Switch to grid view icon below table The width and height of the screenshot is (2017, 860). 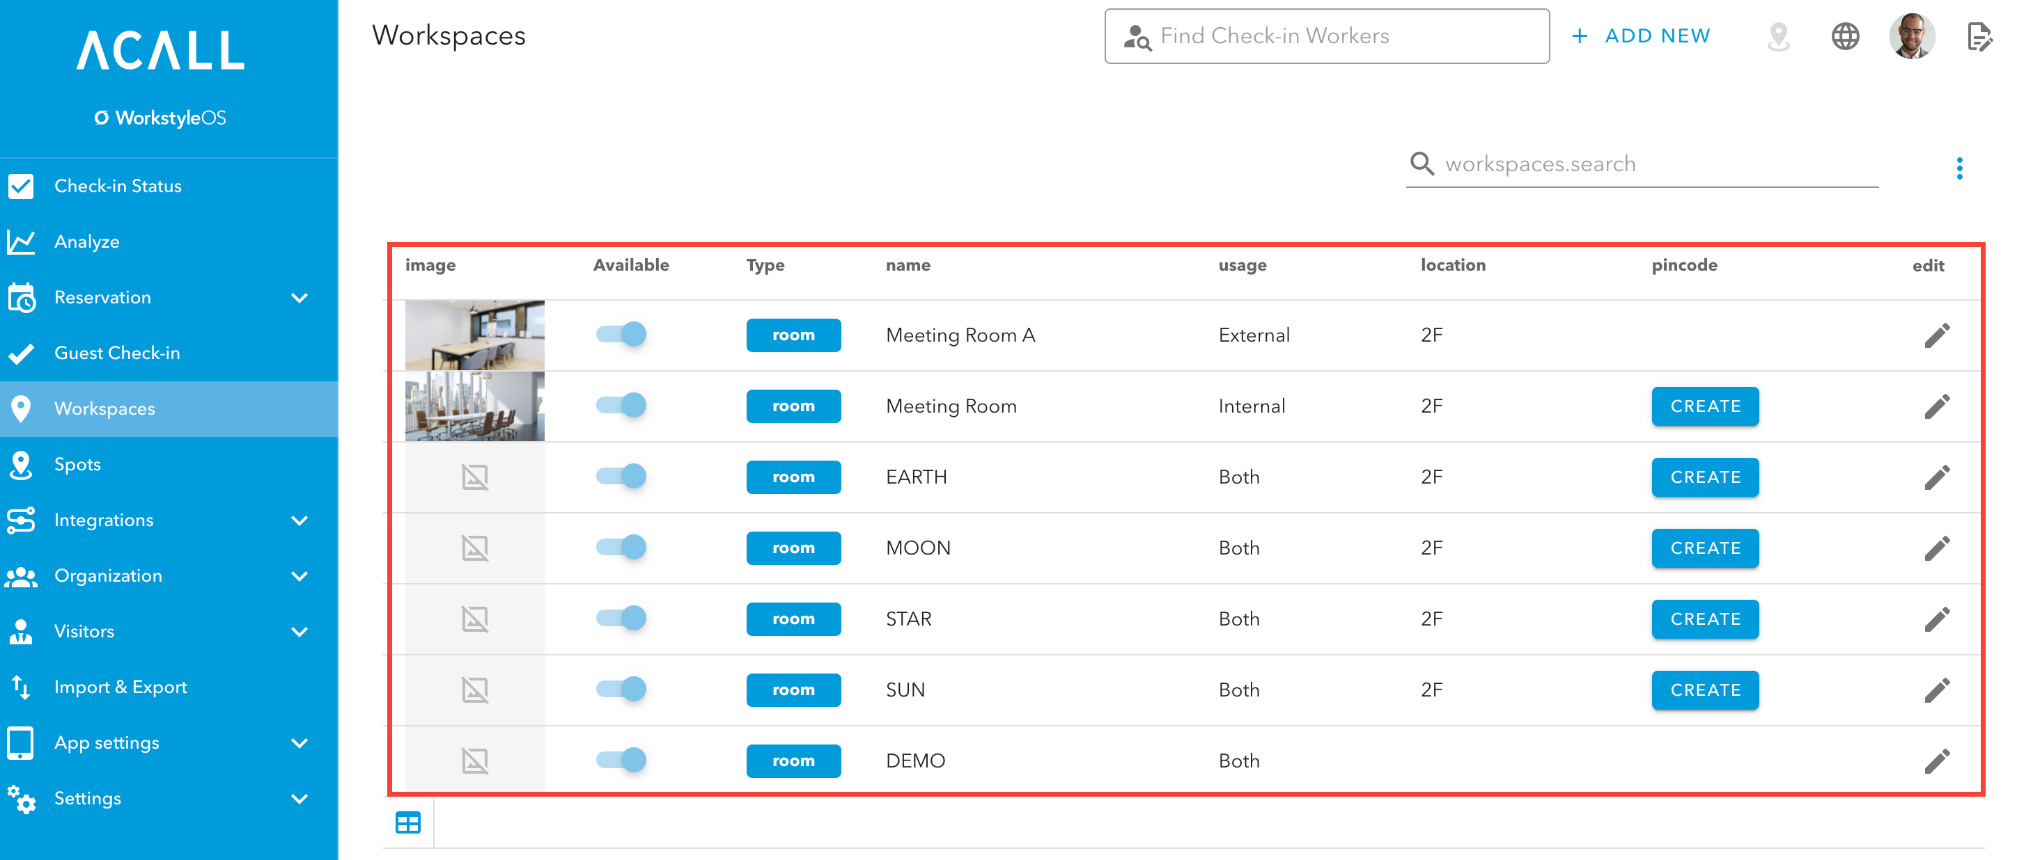click(x=408, y=822)
